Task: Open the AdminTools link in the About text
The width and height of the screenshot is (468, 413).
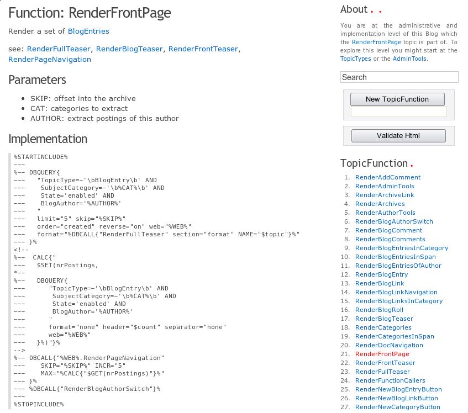Action: pyautogui.click(x=409, y=59)
